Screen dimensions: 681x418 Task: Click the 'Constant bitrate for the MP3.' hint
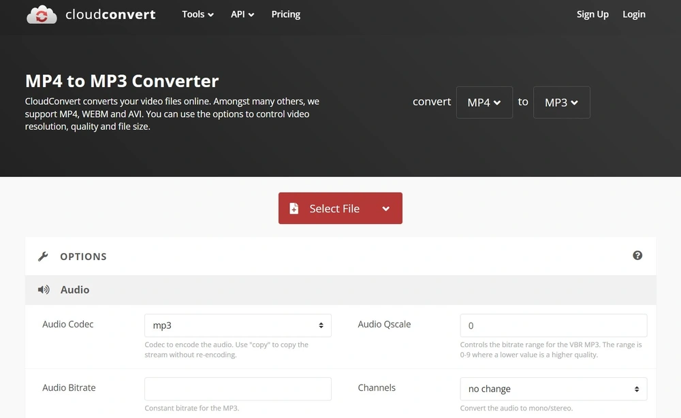(192, 408)
